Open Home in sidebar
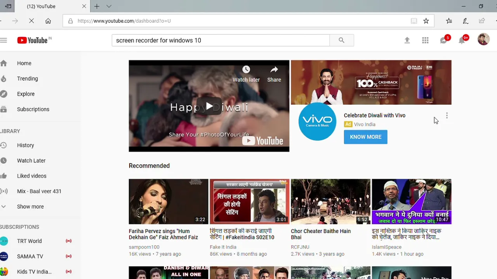Image resolution: width=497 pixels, height=279 pixels. click(24, 63)
